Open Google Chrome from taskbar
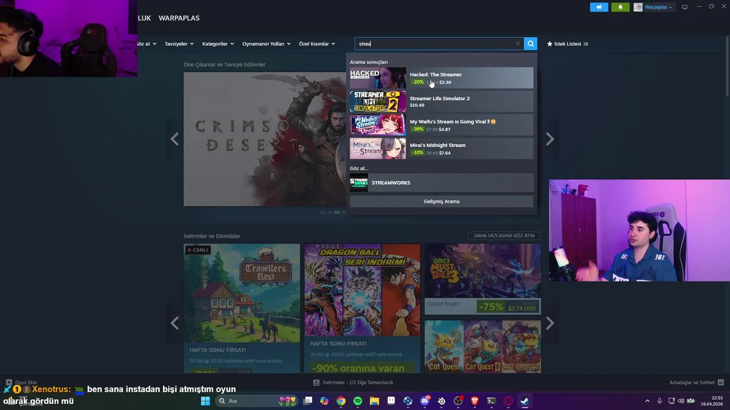Image resolution: width=730 pixels, height=410 pixels. [x=341, y=401]
